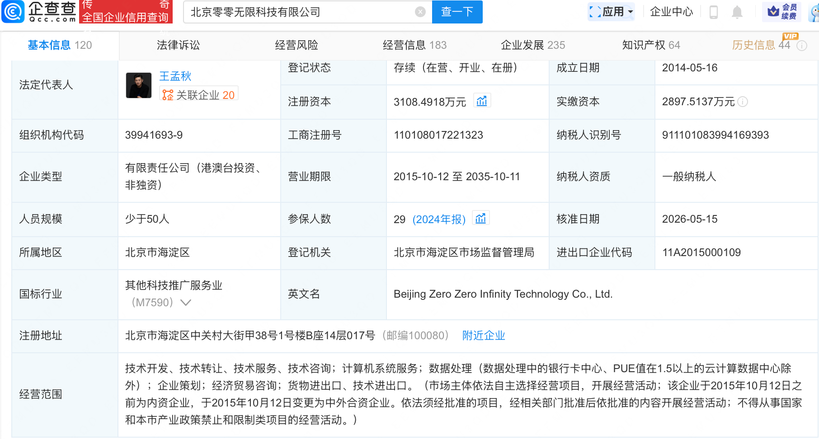Click the related companies network icon
Screen dimensions: 819x439
click(168, 95)
